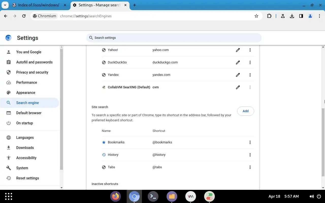Screen dimensions: 325x203
Task: Open Chrome Labs flask icon
Action: point(283,16)
